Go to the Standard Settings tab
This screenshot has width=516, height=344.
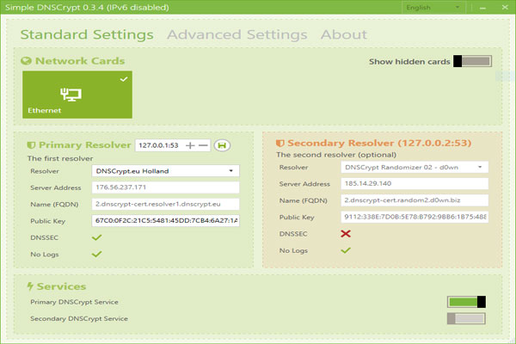coord(87,35)
